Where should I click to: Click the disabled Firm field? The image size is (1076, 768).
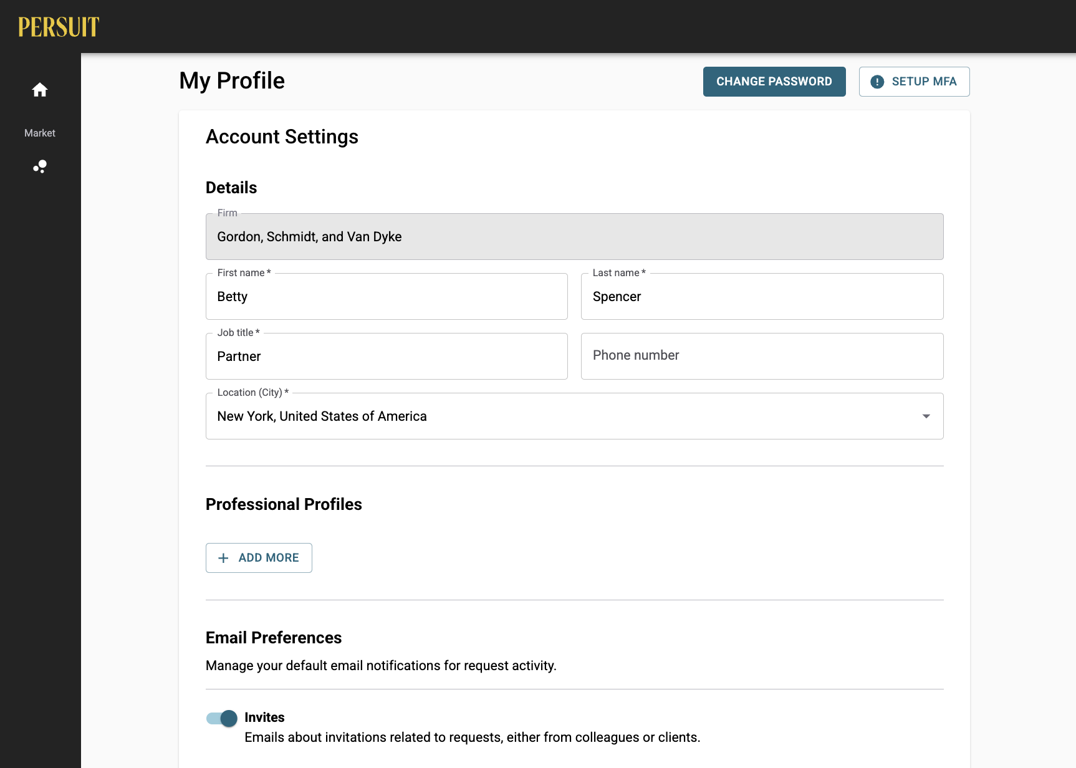(574, 237)
